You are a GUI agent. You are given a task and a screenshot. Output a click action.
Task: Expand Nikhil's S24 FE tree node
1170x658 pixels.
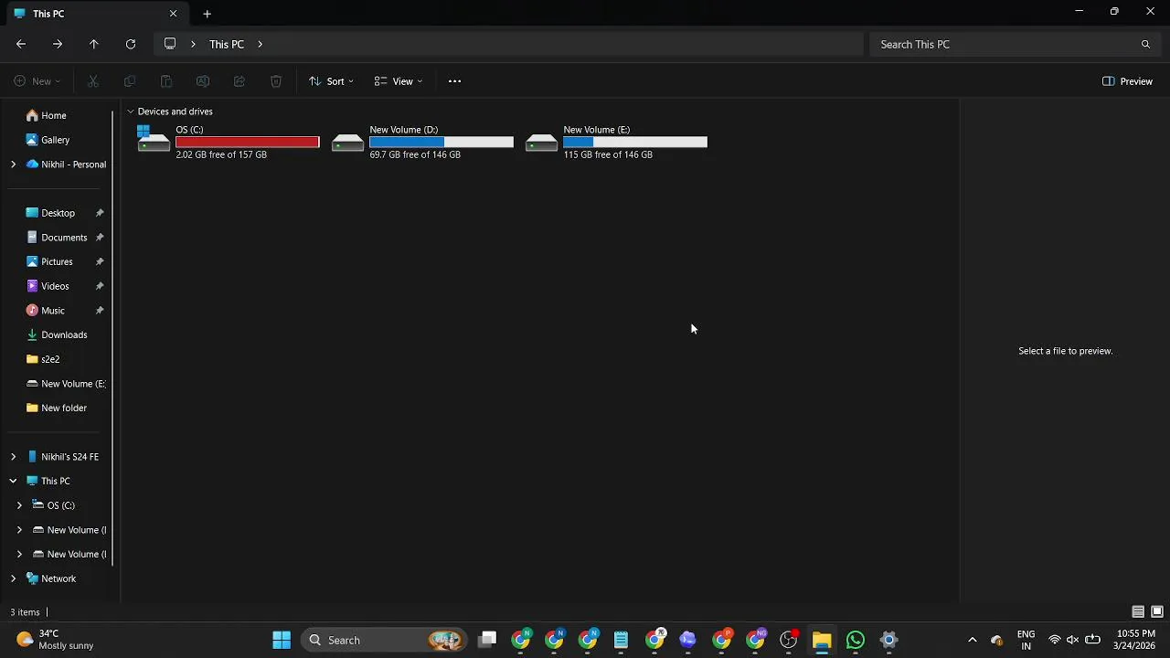[13, 457]
